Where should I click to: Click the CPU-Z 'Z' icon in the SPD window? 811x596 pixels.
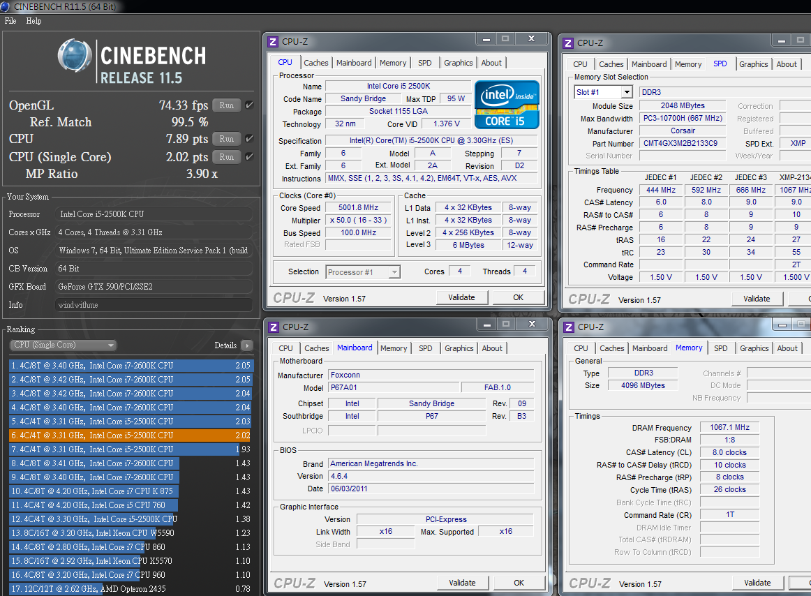[x=568, y=43]
